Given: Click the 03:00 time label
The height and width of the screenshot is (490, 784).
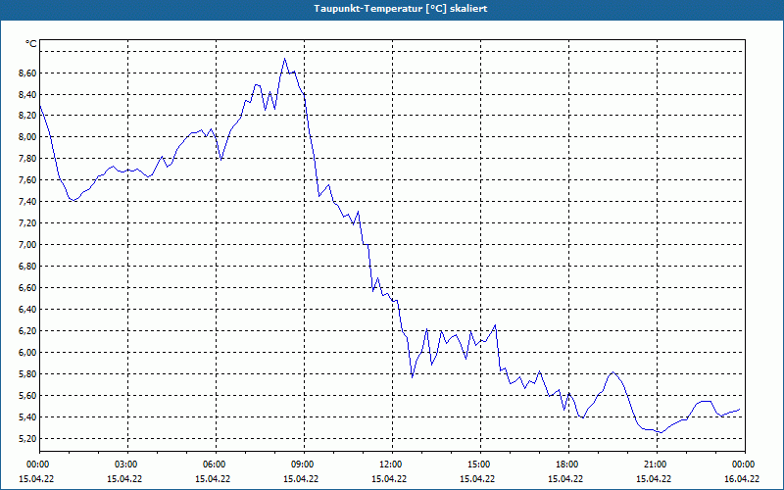Looking at the screenshot, I should [127, 465].
